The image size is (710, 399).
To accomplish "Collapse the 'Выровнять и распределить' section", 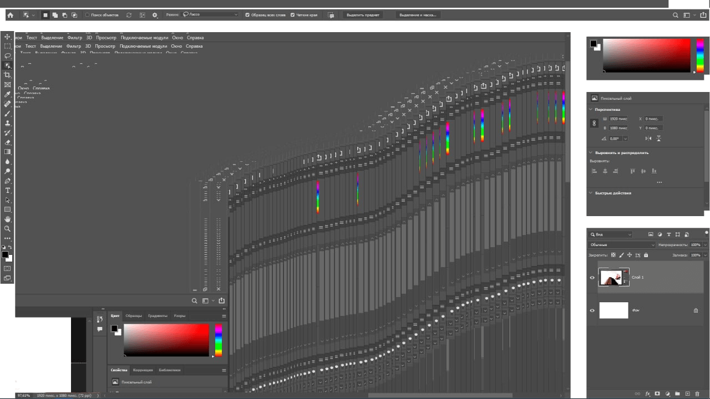I will point(590,152).
